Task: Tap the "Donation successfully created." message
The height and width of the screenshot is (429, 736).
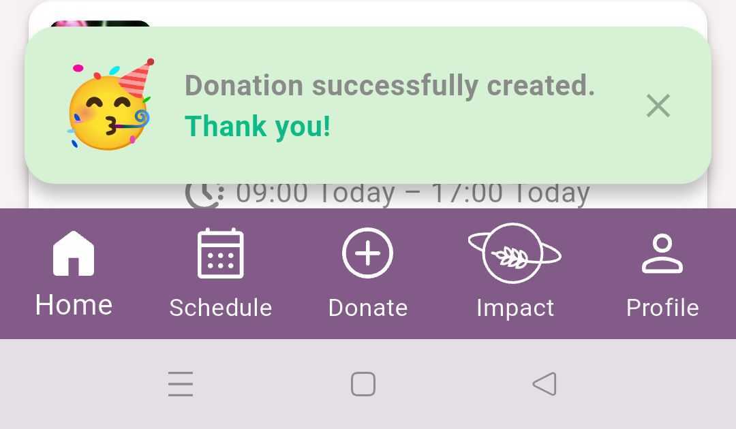Action: point(389,86)
